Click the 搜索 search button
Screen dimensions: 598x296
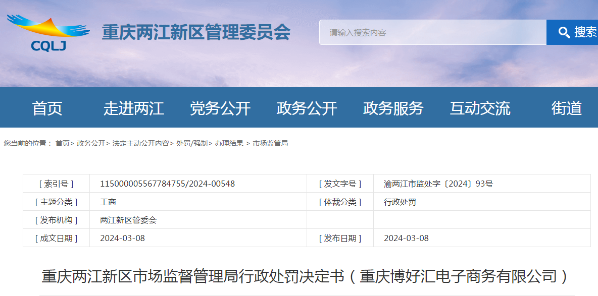point(572,32)
